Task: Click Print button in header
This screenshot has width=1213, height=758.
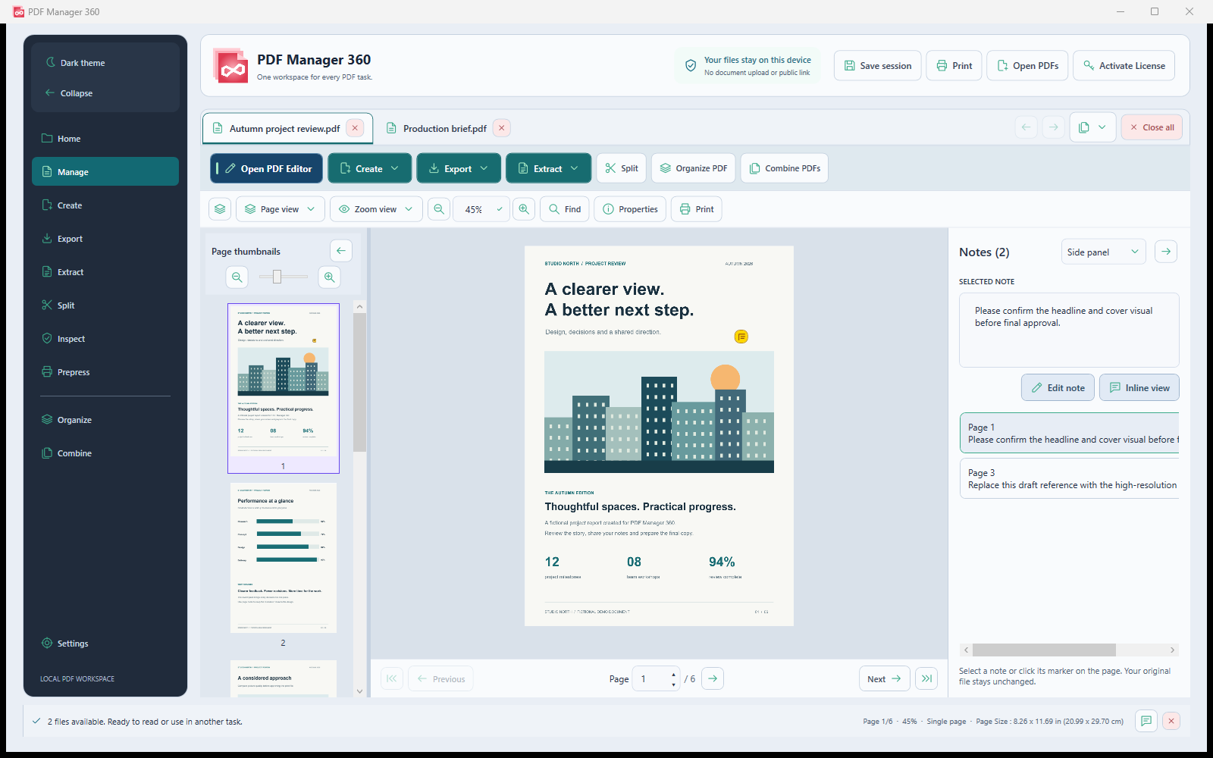Action: point(954,66)
